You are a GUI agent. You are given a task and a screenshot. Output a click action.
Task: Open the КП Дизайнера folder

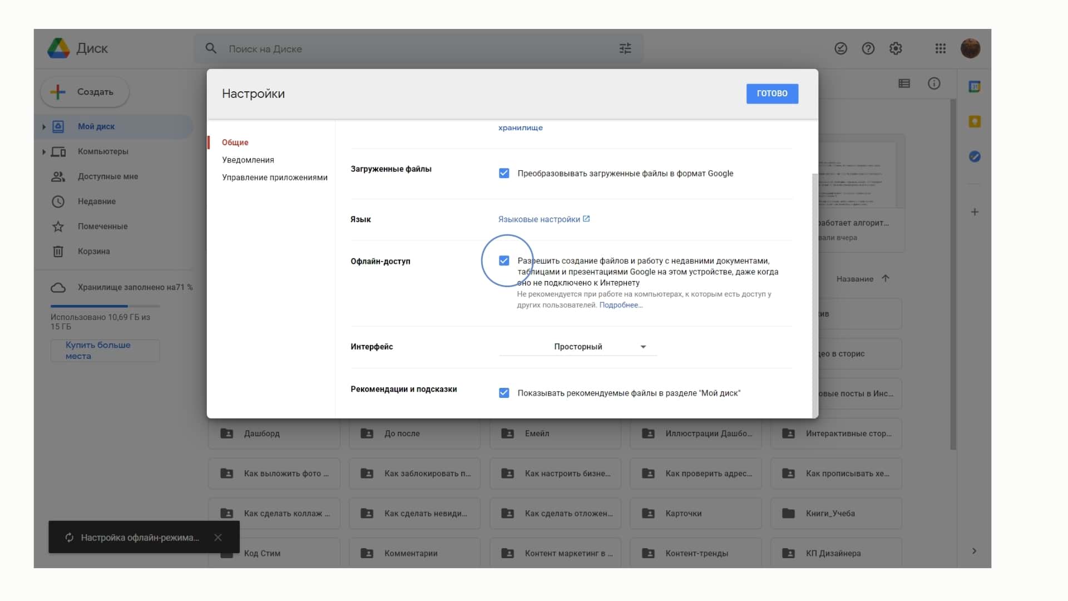coord(836,553)
